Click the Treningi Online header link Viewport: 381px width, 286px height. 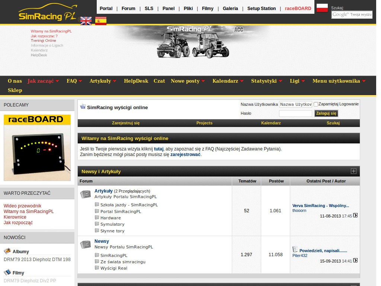(x=43, y=41)
